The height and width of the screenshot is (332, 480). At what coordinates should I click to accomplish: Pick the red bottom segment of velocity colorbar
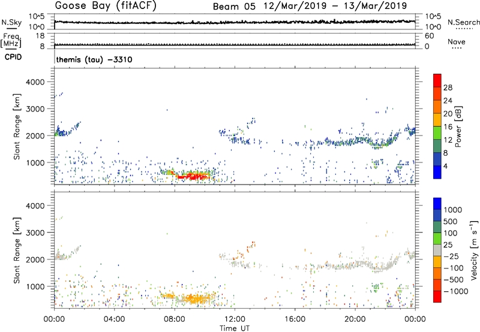point(437,297)
